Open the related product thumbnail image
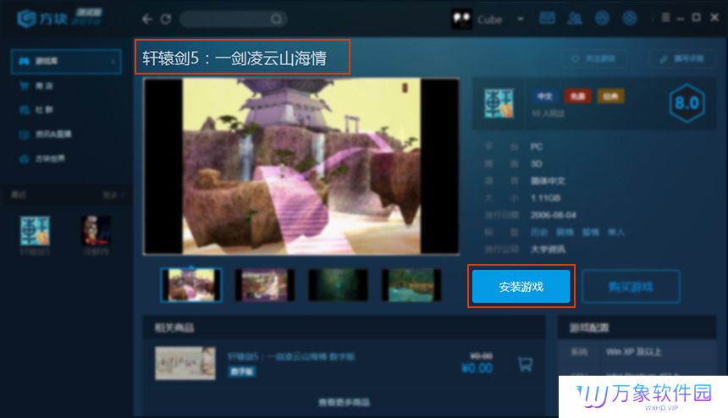The image size is (728, 418). pyautogui.click(x=185, y=363)
